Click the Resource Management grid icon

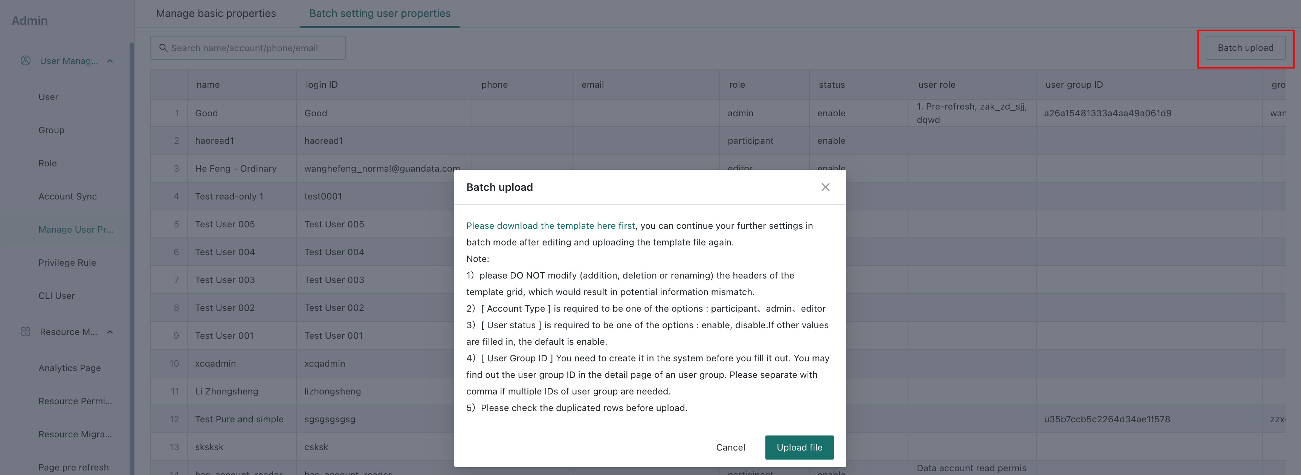click(x=25, y=332)
